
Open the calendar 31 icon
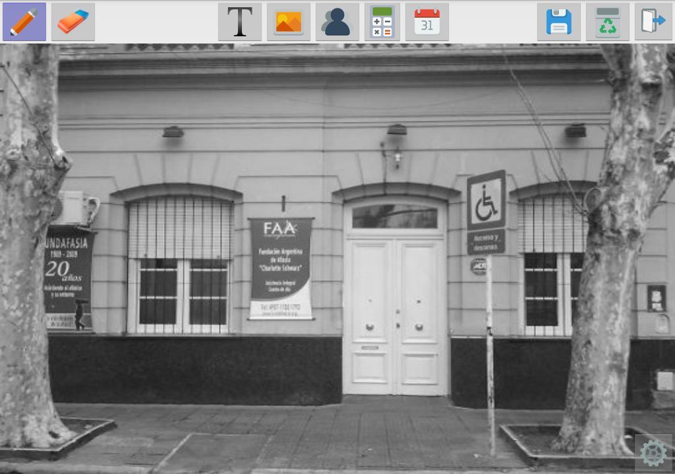[x=427, y=22]
